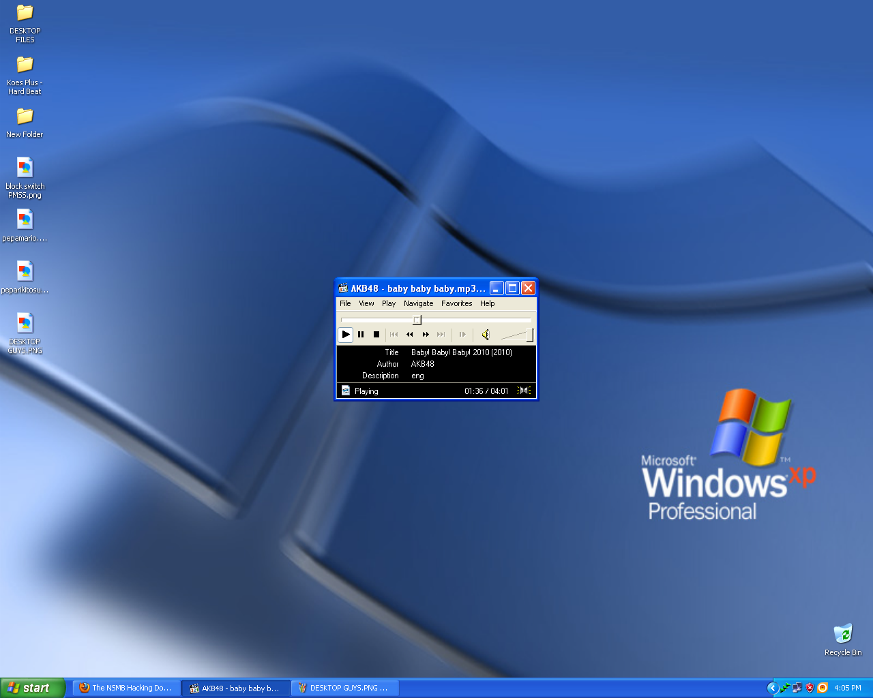Select the DESKTOP FILES folder icon

coord(25,14)
